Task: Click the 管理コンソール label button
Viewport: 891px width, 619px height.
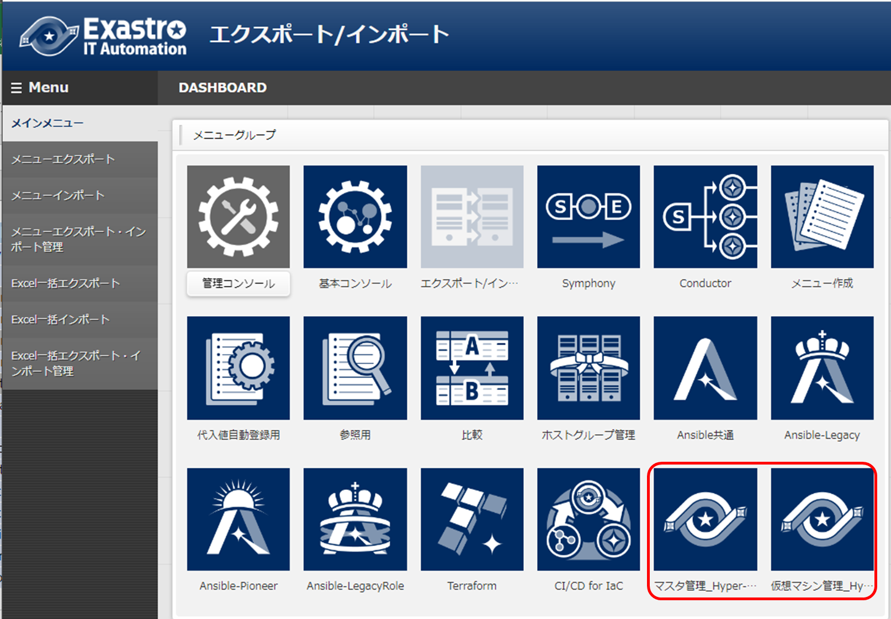Action: 238,284
